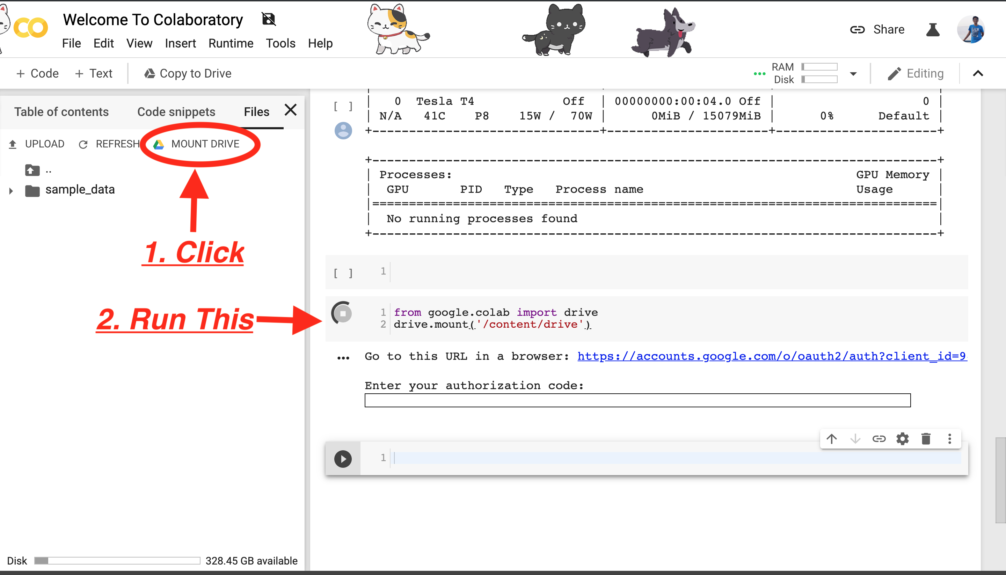Image resolution: width=1006 pixels, height=575 pixels.
Task: Refresh the file browser
Action: [83, 144]
